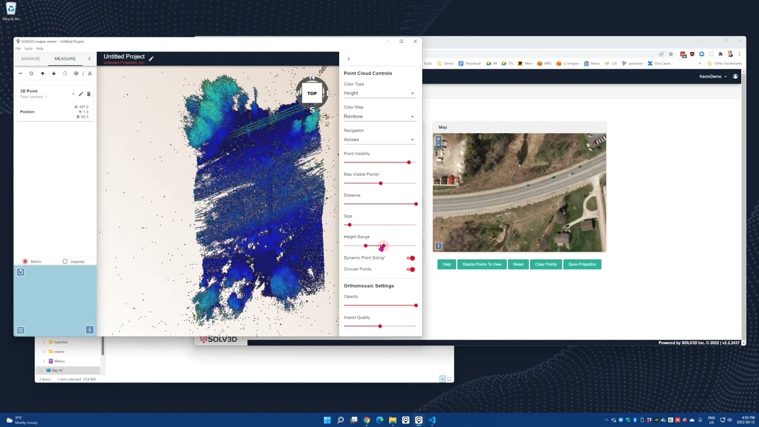Click pencil icon to rename Untitled Project
This screenshot has width=759, height=427.
click(x=151, y=58)
